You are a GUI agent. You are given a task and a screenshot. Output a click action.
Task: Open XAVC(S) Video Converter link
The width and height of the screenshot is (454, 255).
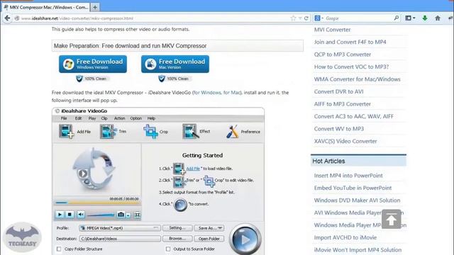point(345,142)
